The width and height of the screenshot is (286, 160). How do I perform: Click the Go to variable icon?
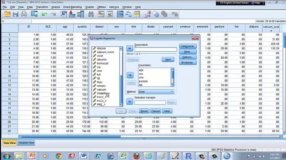(x=72, y=14)
